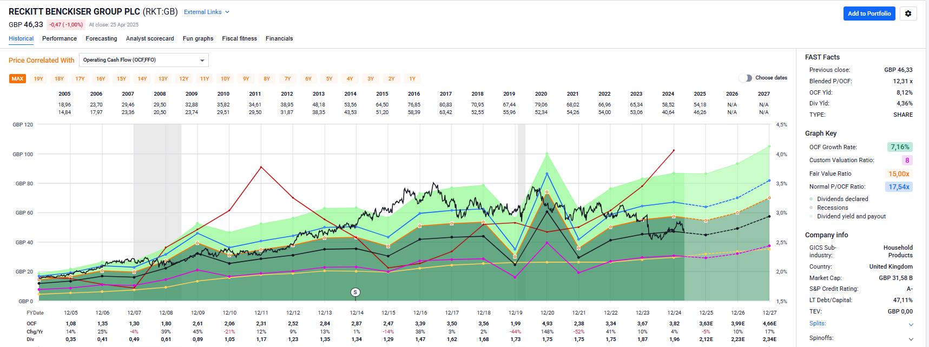Click the OCF Yld value 8,12%
The width and height of the screenshot is (929, 347).
(905, 93)
